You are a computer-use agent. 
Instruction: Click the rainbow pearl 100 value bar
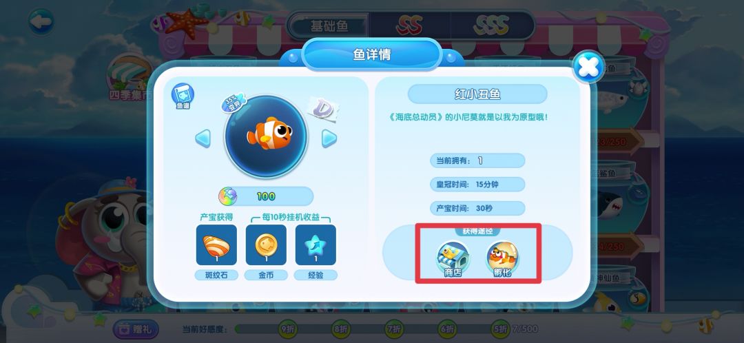(x=266, y=196)
